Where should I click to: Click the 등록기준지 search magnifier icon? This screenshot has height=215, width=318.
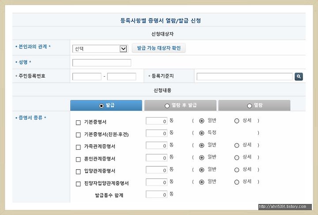pyautogui.click(x=299, y=77)
